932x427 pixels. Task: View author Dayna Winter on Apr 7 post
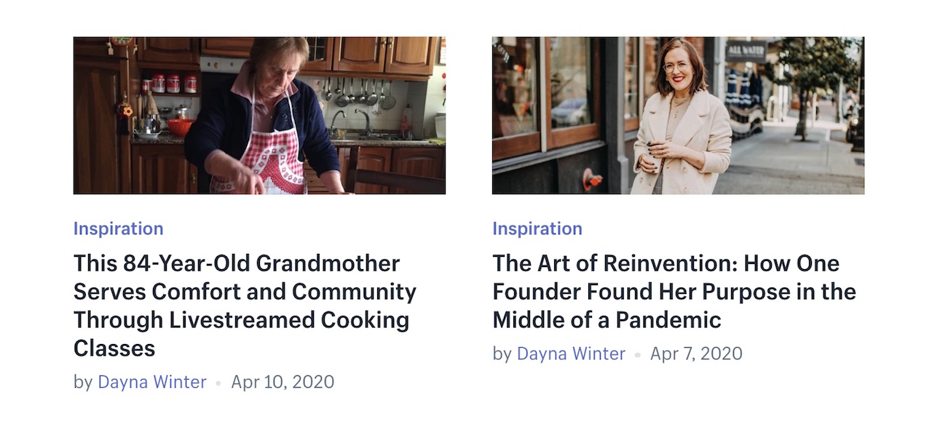571,354
